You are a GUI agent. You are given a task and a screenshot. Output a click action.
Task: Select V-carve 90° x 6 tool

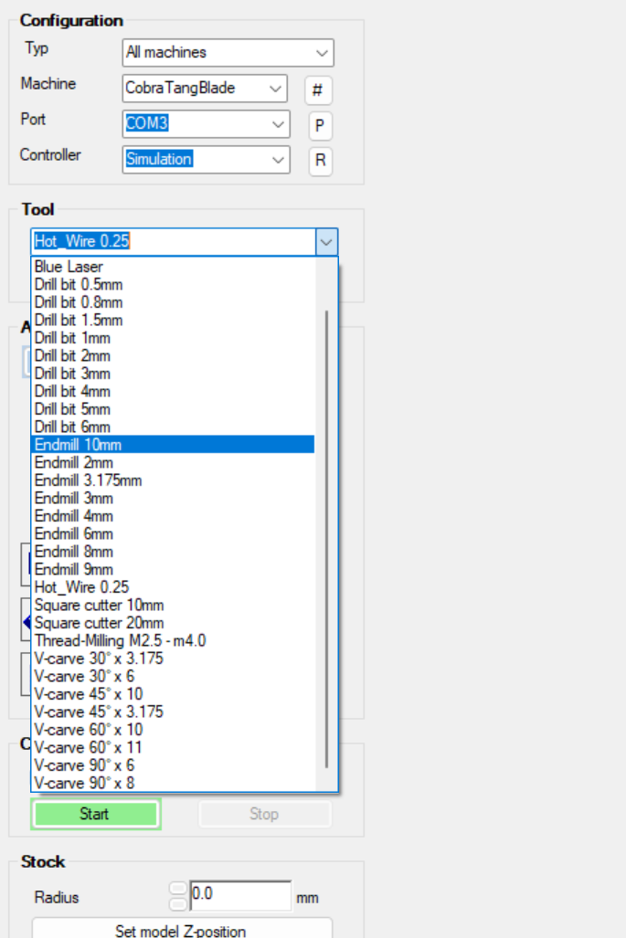tap(173, 765)
